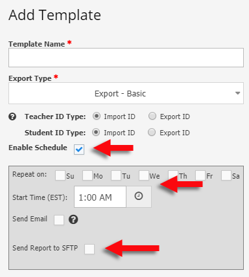
Task: Check the We repeat day box
Action: point(144,175)
